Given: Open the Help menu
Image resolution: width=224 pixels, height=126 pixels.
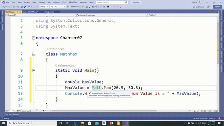Looking at the screenshot, I should pos(91,2).
